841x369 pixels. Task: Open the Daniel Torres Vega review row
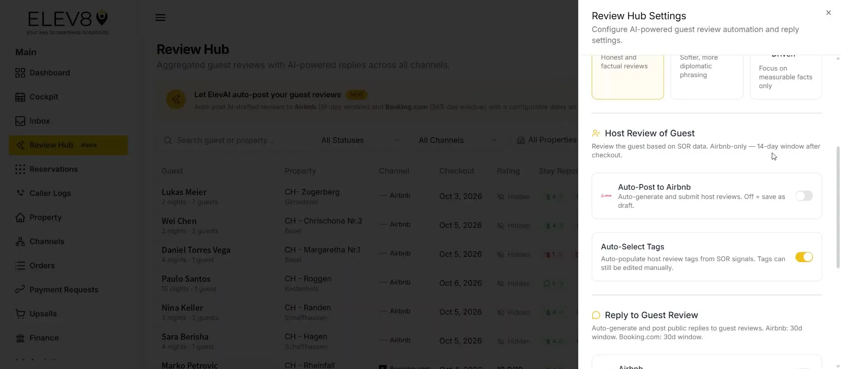tap(368, 254)
